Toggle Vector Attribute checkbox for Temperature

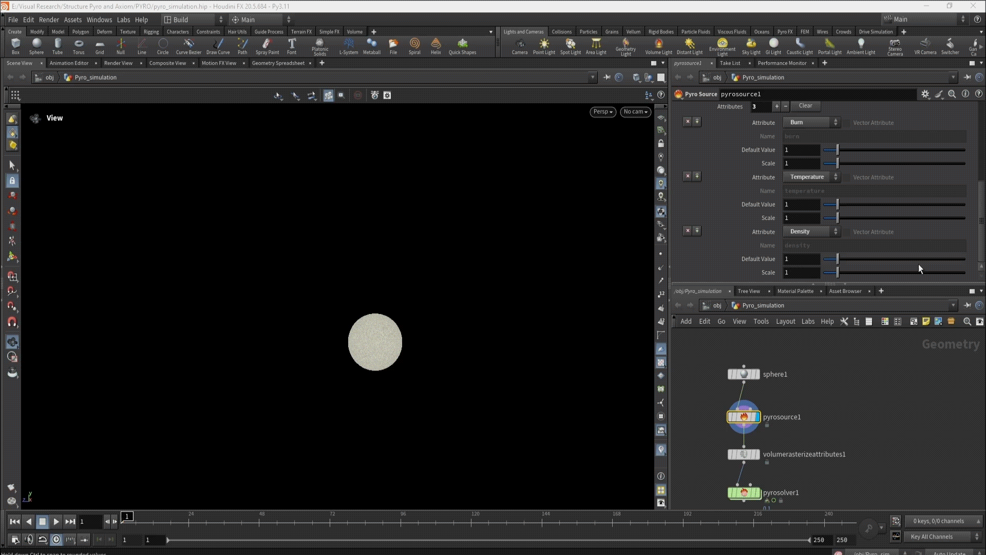tap(847, 177)
